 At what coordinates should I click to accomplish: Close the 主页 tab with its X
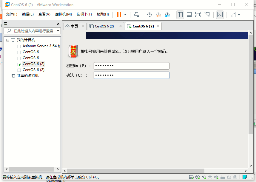coord(83,26)
